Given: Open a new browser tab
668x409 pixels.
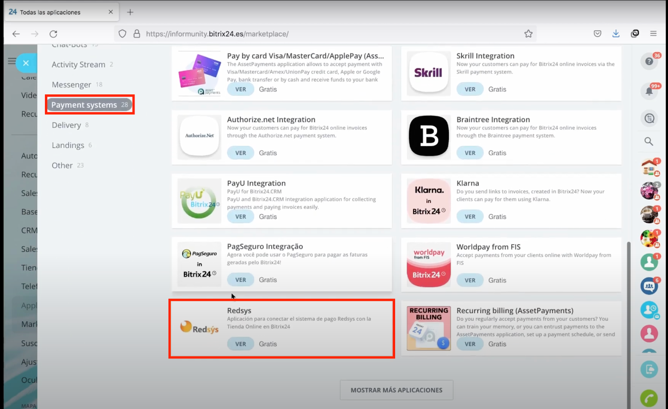Looking at the screenshot, I should coord(130,12).
